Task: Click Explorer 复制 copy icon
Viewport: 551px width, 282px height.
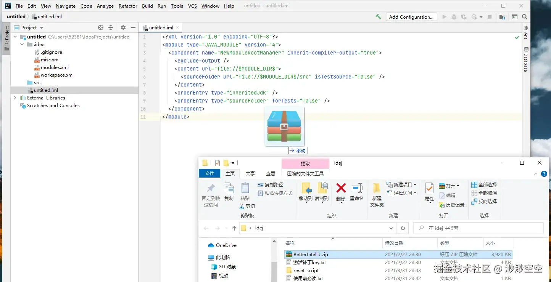Action: (229, 192)
